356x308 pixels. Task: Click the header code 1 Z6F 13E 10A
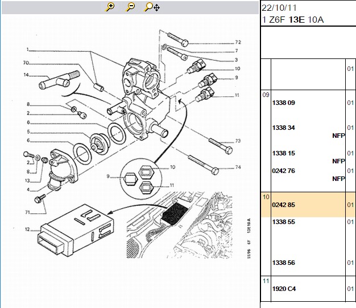[x=293, y=20]
